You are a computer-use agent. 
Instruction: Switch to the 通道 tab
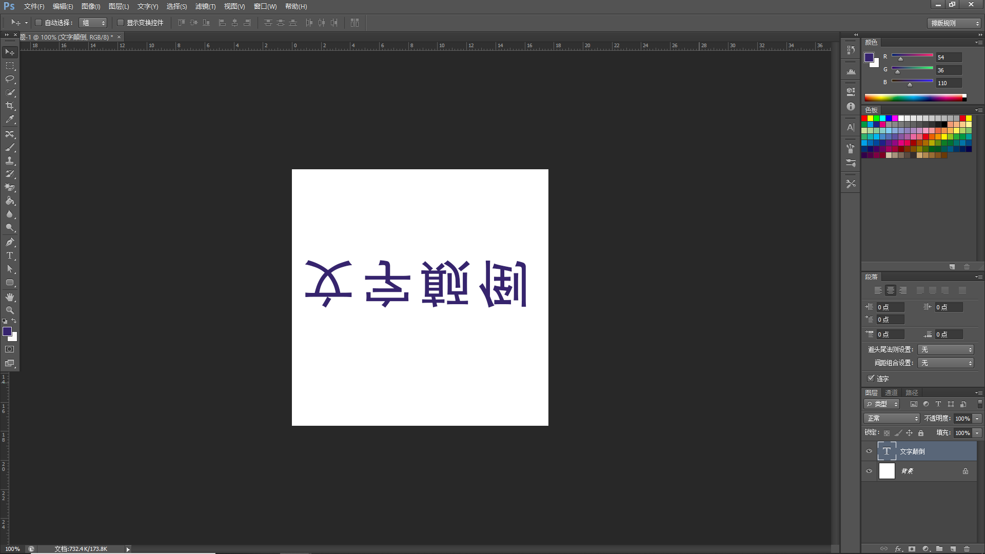(891, 392)
